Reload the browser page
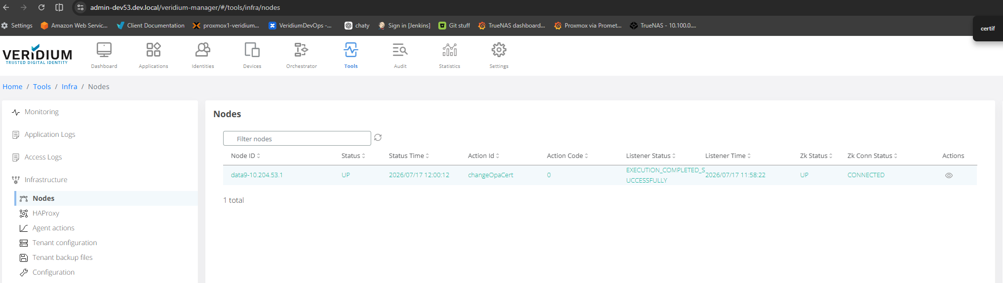 point(41,7)
